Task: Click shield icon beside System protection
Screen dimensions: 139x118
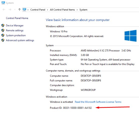Action: point(3,35)
